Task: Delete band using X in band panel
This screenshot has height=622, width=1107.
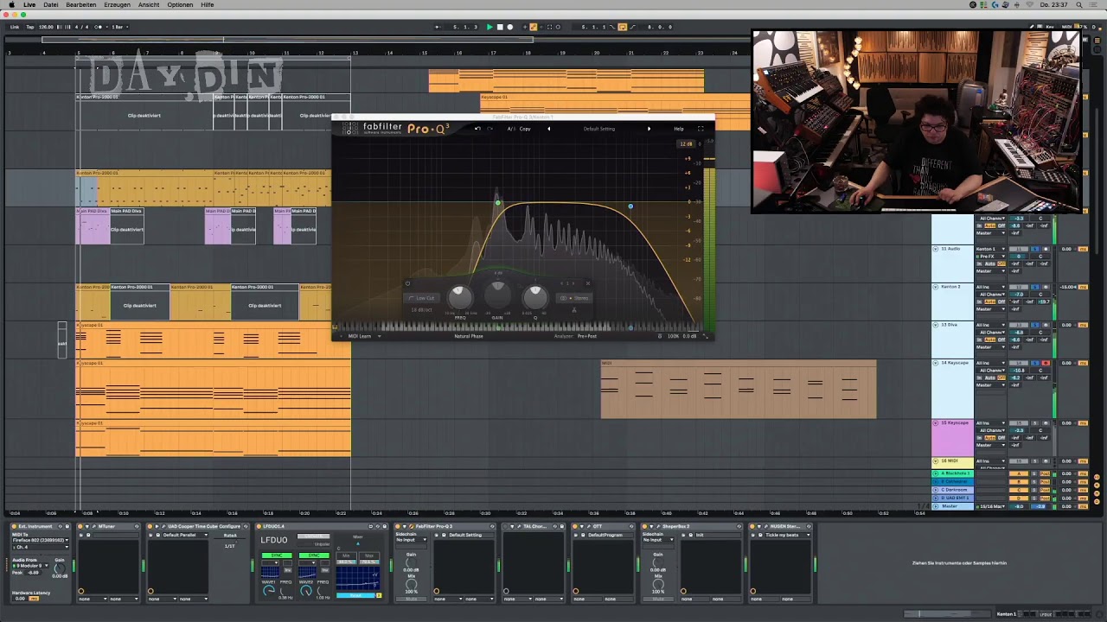Action: coord(588,283)
